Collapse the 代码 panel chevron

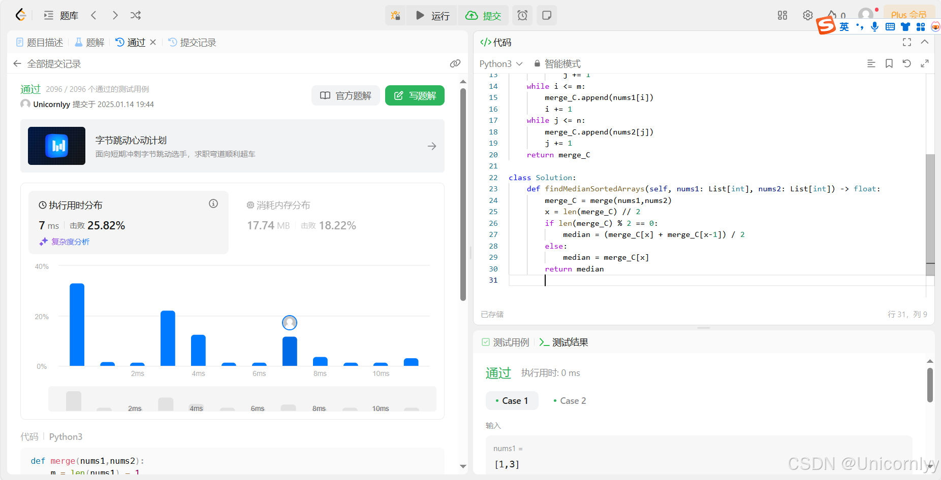[925, 42]
